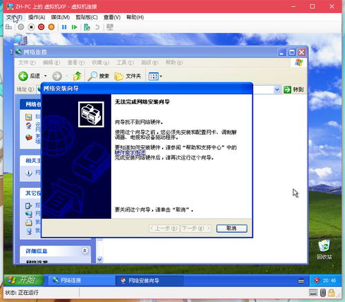The width and height of the screenshot is (345, 302).
Task: Click the Shut Down orange icon
Action: tap(51, 27)
